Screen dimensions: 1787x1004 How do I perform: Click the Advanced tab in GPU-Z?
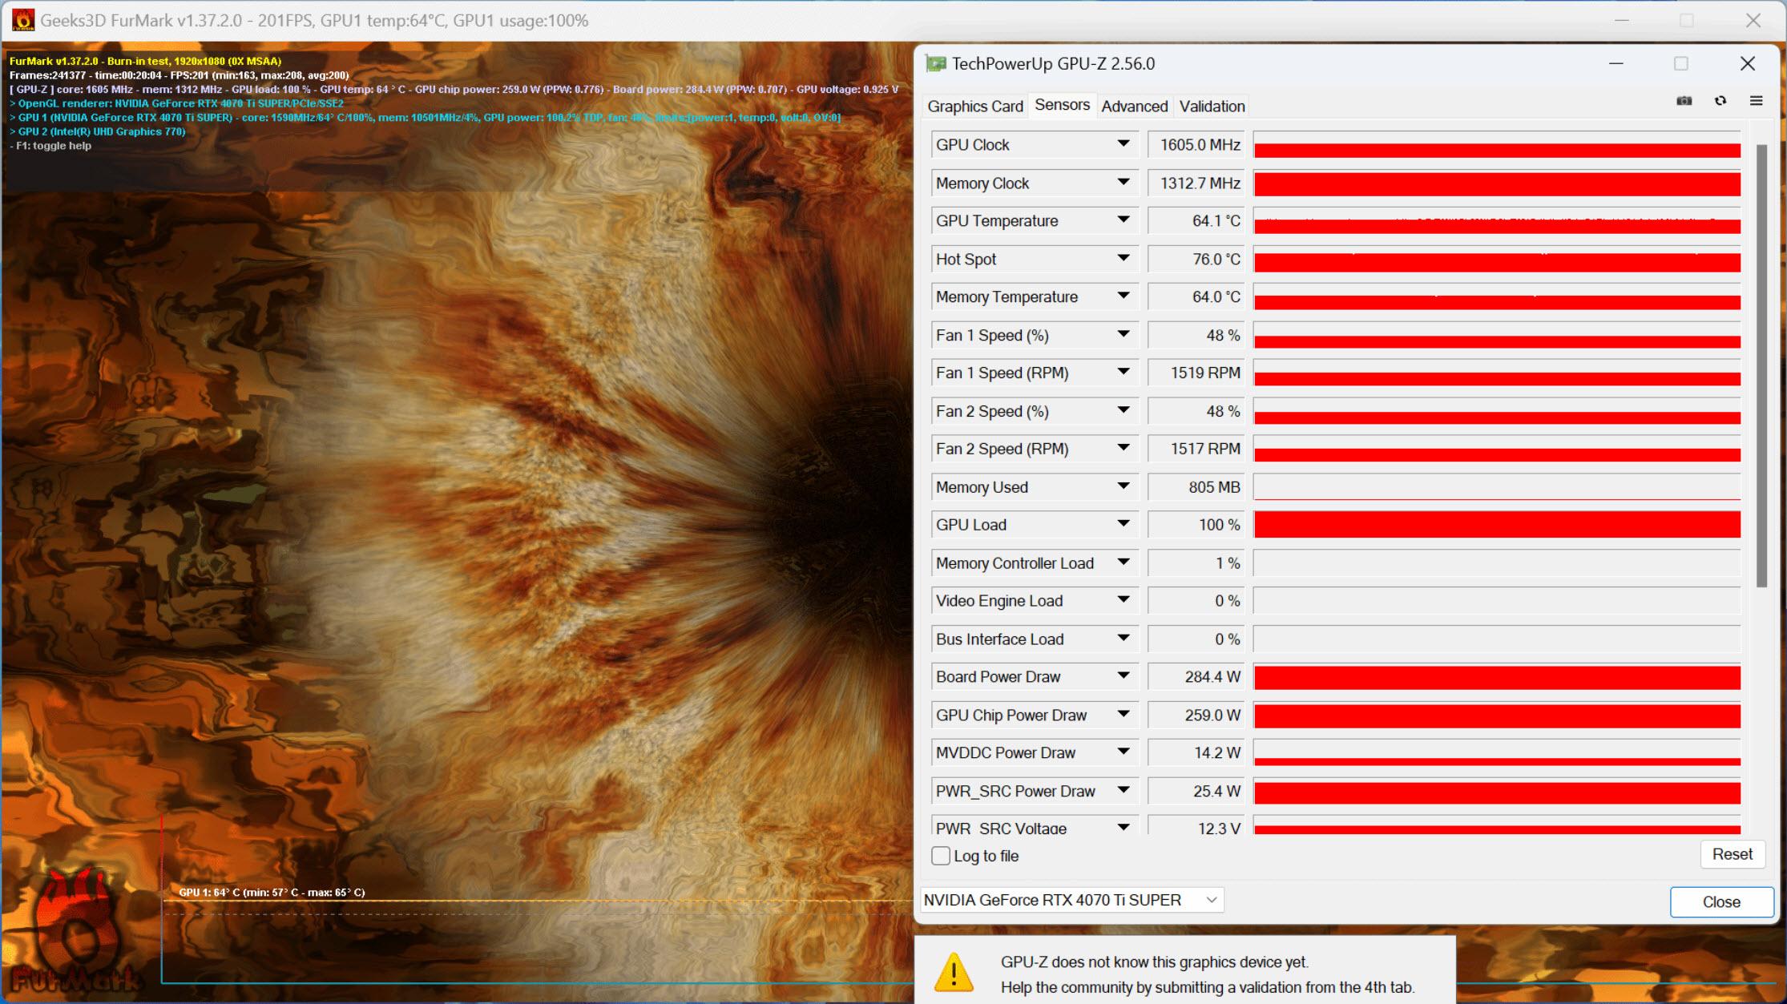click(1133, 106)
